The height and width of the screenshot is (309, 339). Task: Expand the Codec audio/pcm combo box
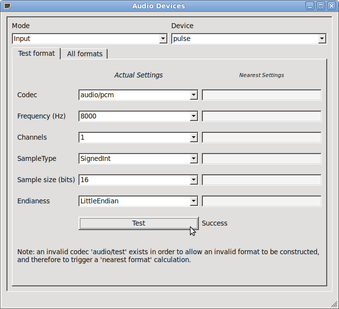(x=138, y=95)
